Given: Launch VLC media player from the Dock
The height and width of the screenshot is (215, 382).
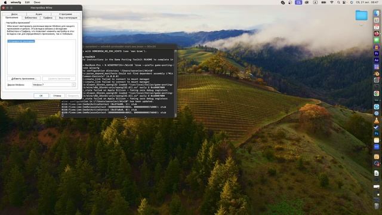Looking at the screenshot, I should [377, 120].
